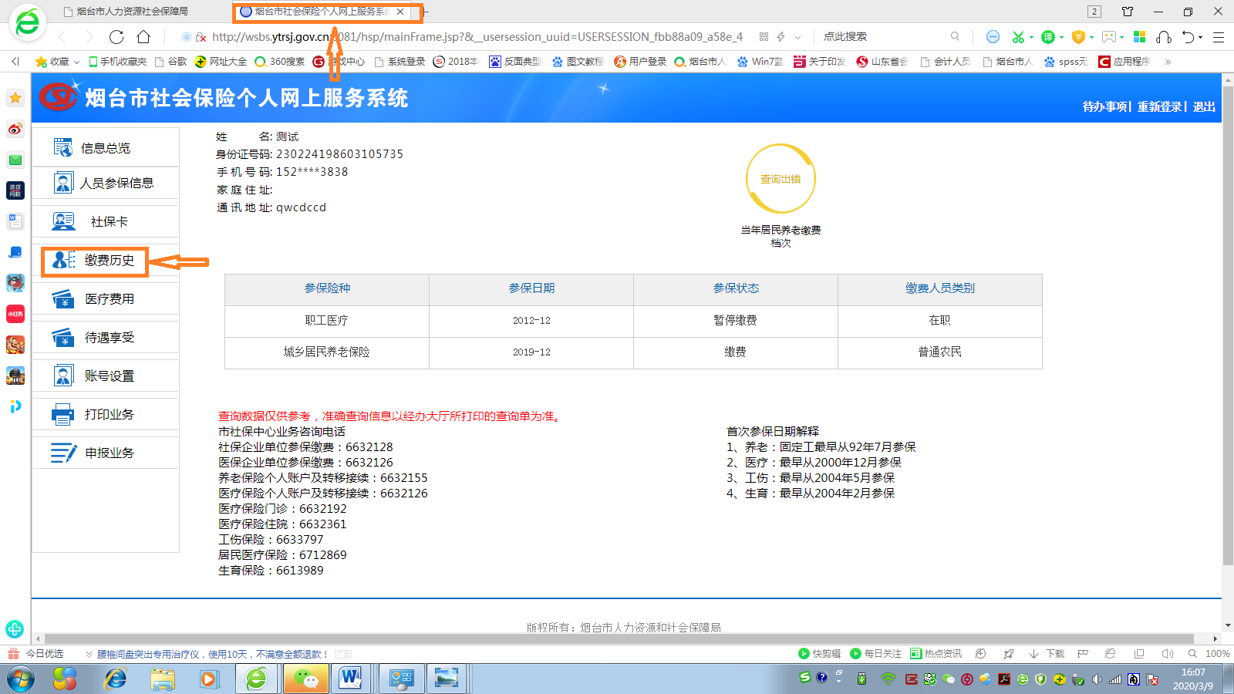Open a new browser tab
1234x694 pixels.
point(425,12)
